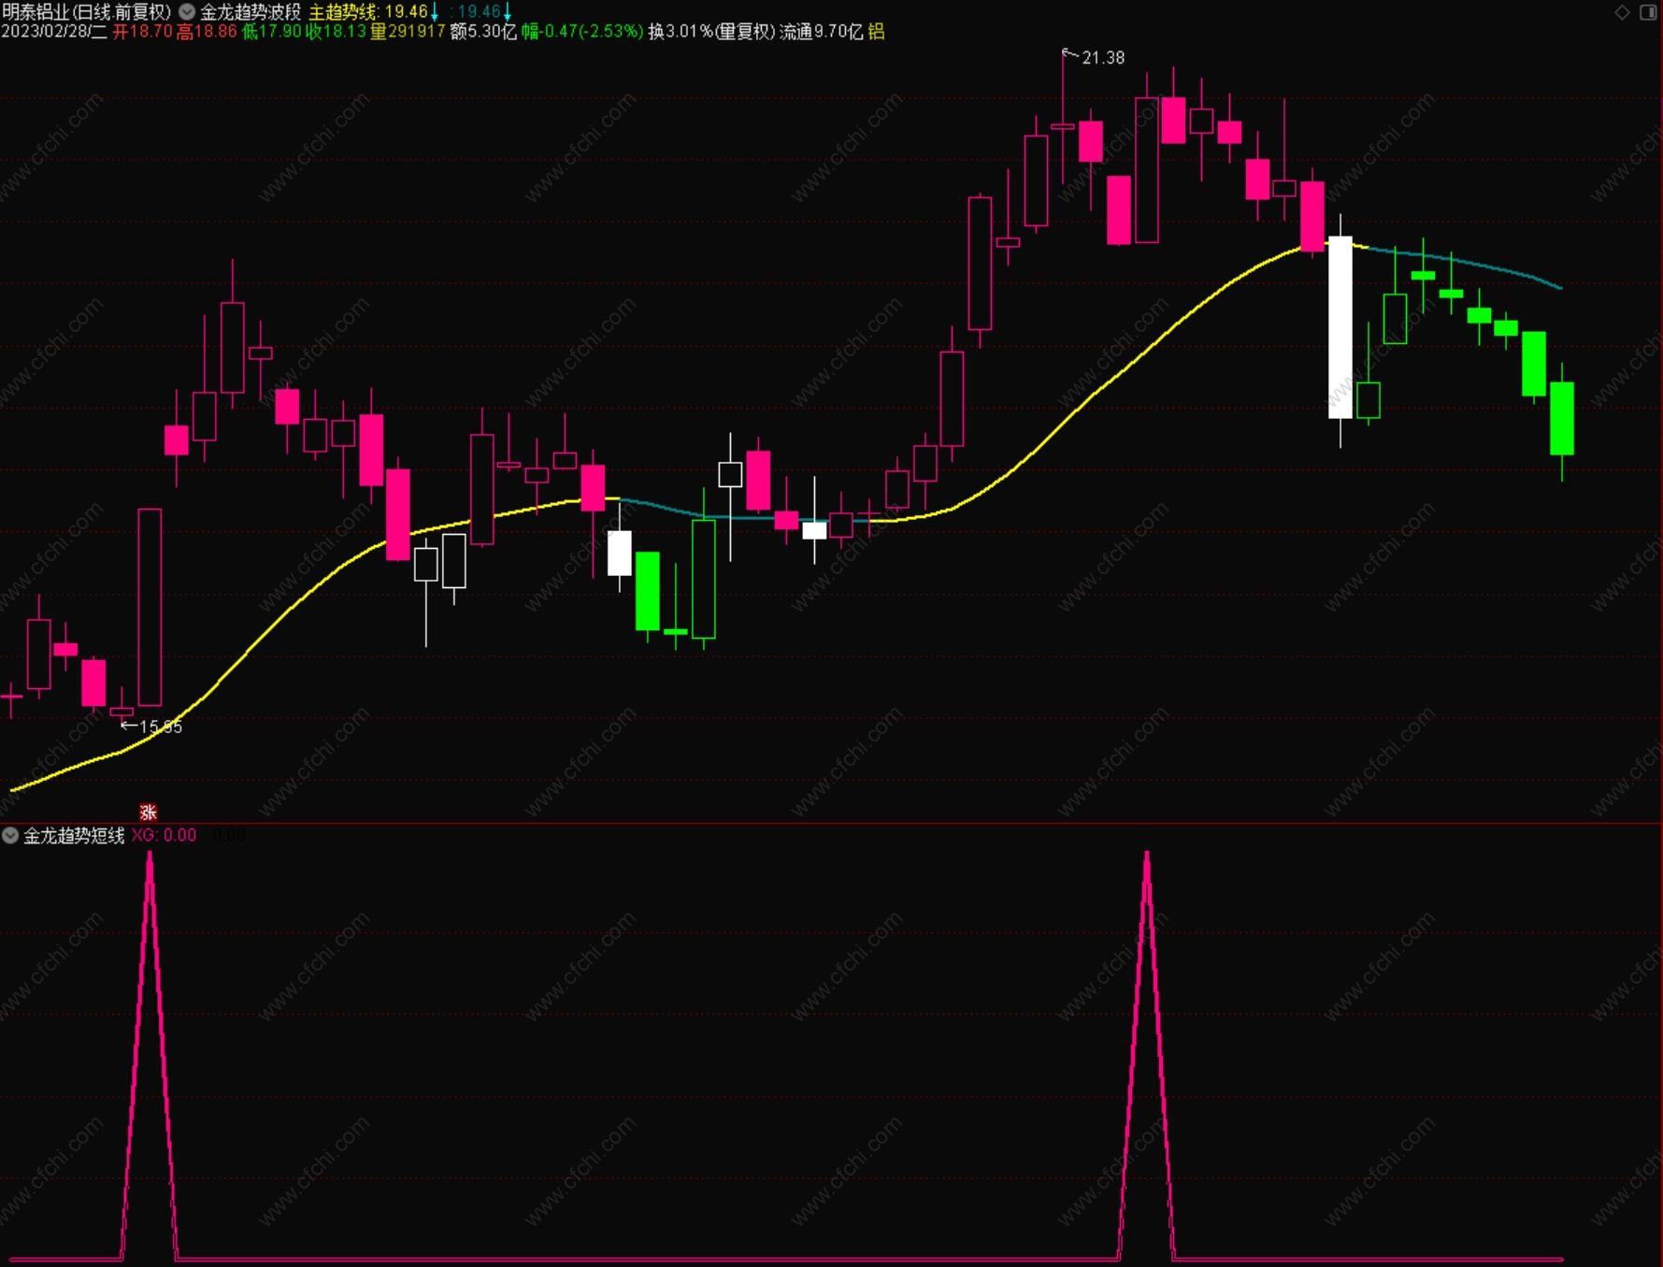
Task: Click the 21.38 high price label
Action: point(1103,58)
